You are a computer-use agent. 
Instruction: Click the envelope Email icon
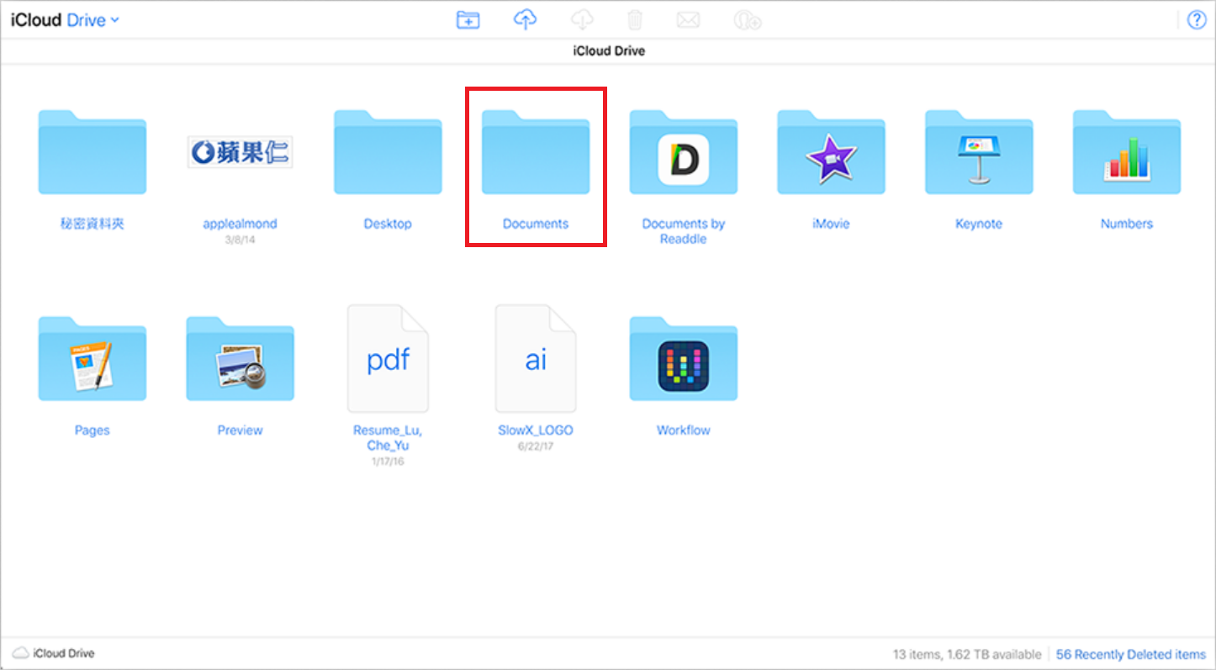click(688, 20)
